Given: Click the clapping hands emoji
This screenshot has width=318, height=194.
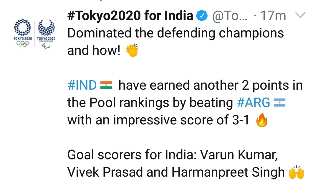Looking at the screenshot, I should point(132,51).
